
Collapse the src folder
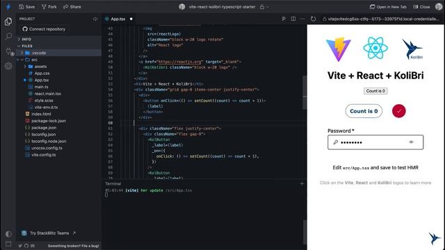58,60
